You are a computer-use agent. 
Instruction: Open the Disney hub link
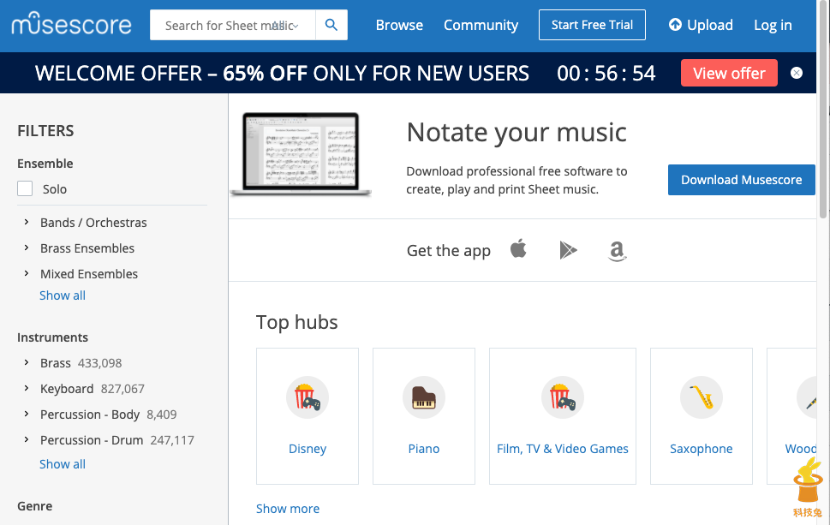(308, 449)
